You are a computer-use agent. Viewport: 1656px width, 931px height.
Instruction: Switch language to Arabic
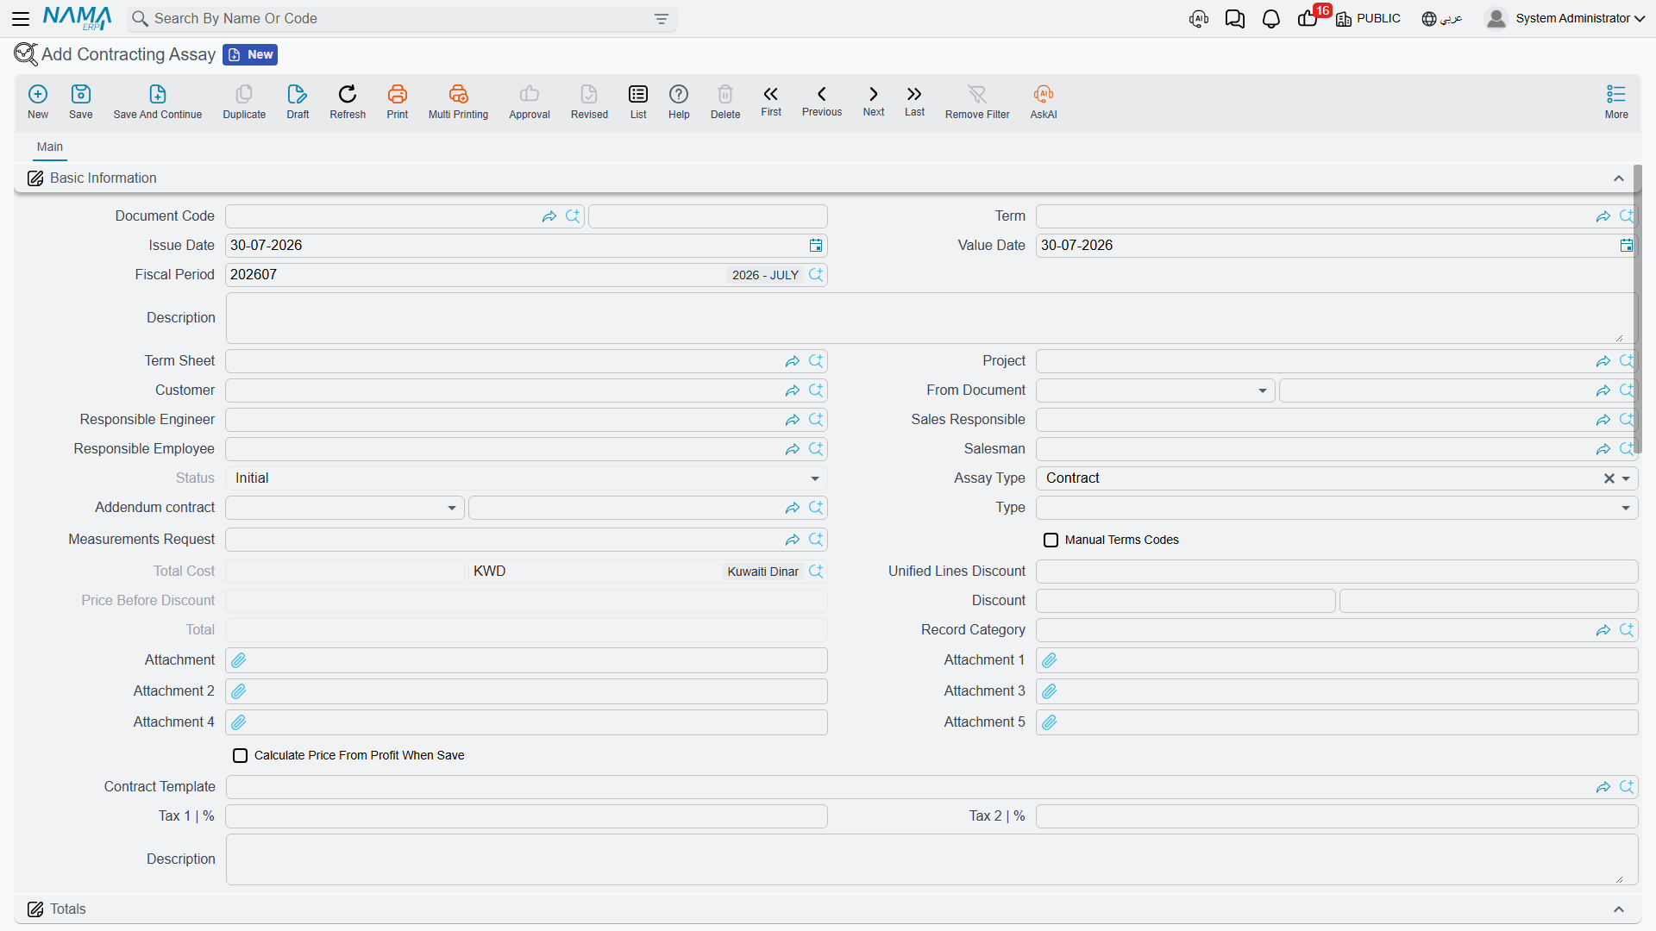click(1442, 19)
